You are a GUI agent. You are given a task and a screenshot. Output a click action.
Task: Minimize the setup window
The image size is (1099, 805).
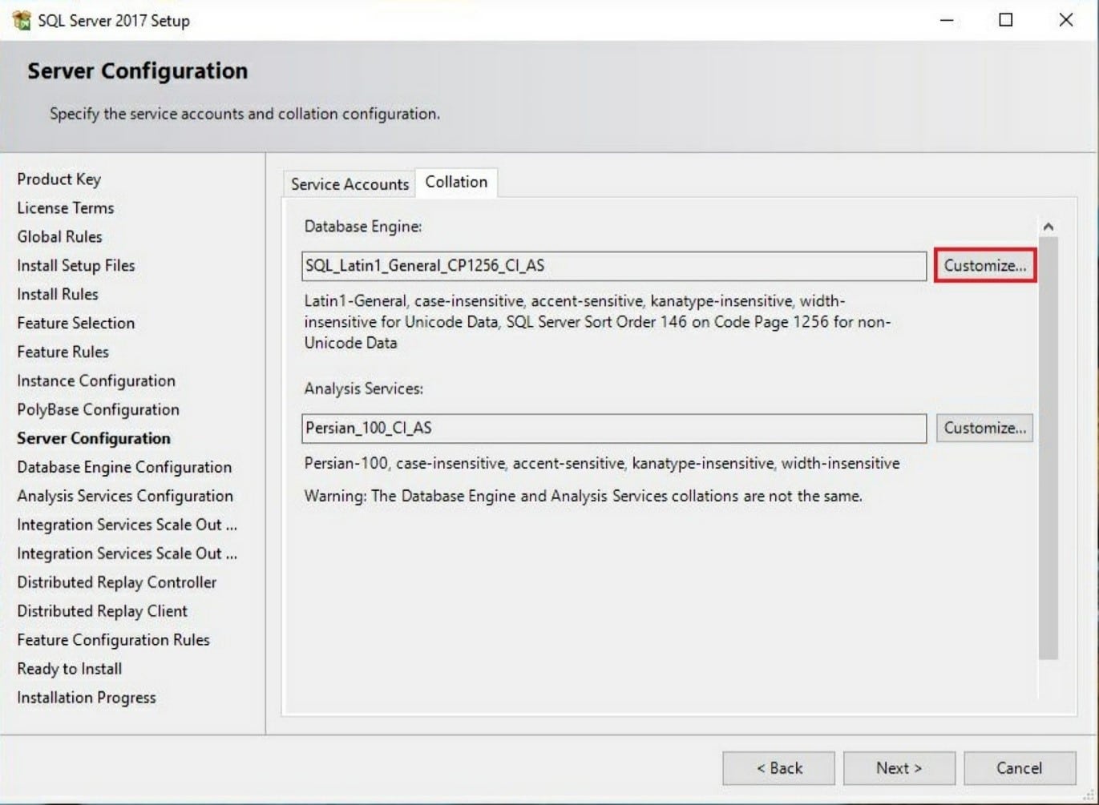point(947,20)
